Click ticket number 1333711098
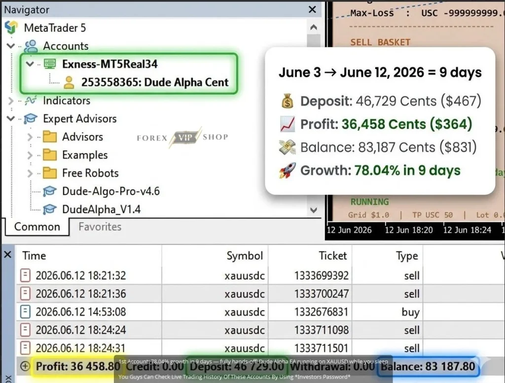The width and height of the screenshot is (505, 383). [322, 330]
